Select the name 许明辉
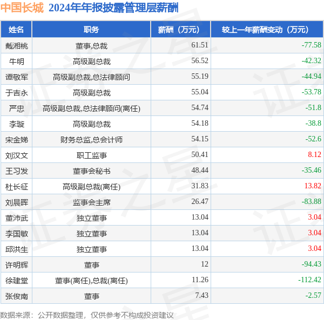 17,265
